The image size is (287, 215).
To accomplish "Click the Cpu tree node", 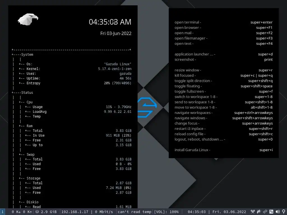I will point(29,102).
